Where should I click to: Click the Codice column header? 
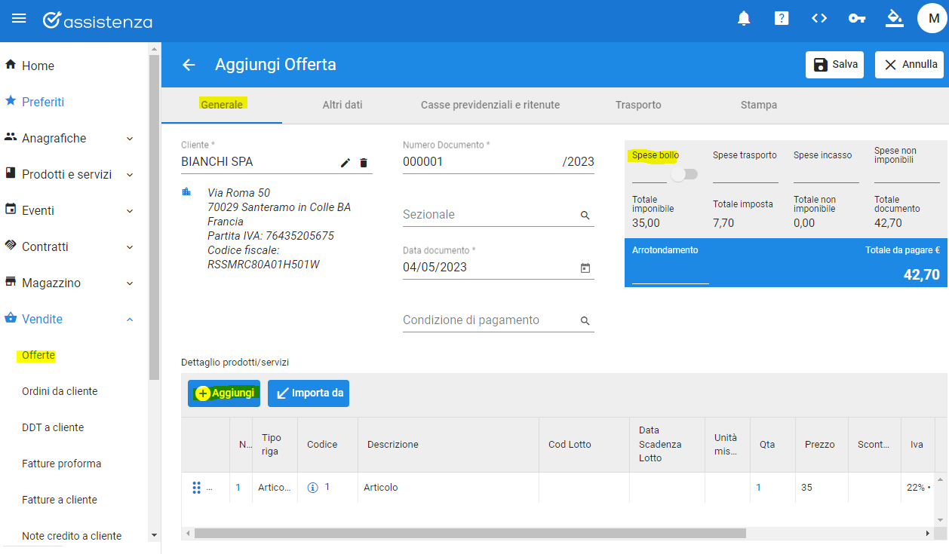tap(328, 445)
